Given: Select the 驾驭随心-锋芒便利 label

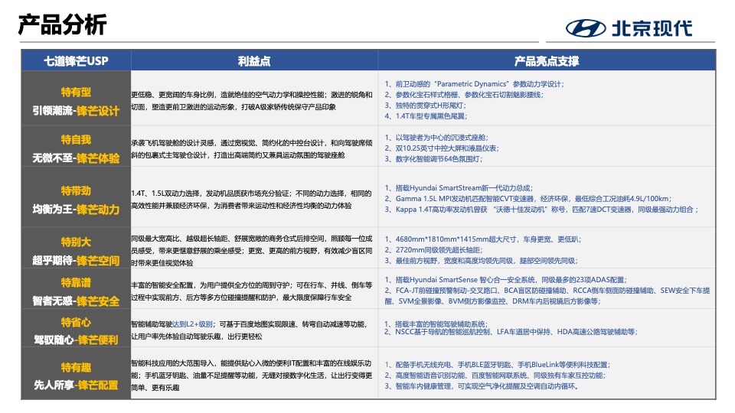Looking at the screenshot, I should click(x=76, y=340).
